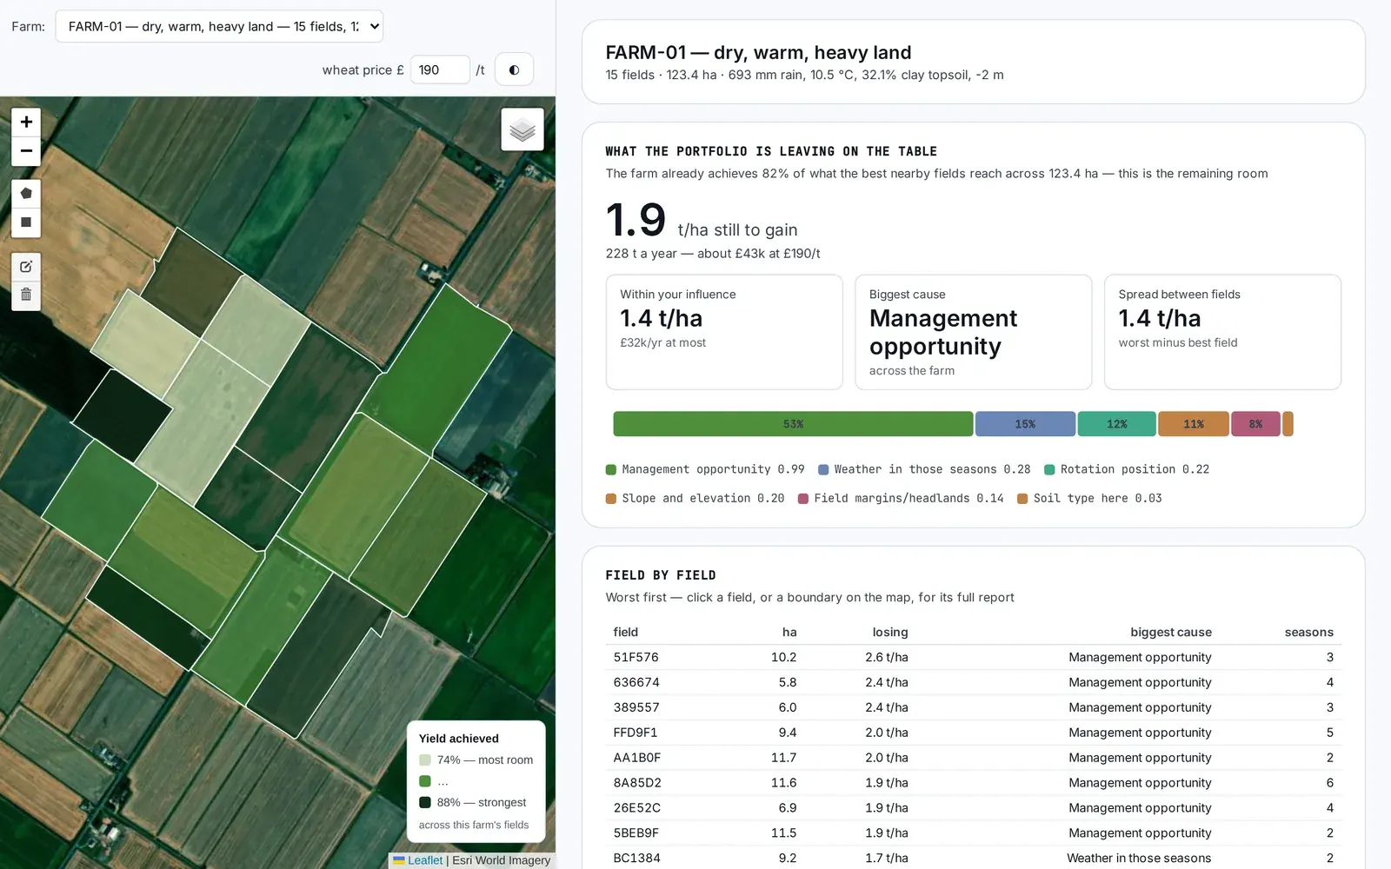Open field 389557 row
The image size is (1391, 869).
click(973, 707)
